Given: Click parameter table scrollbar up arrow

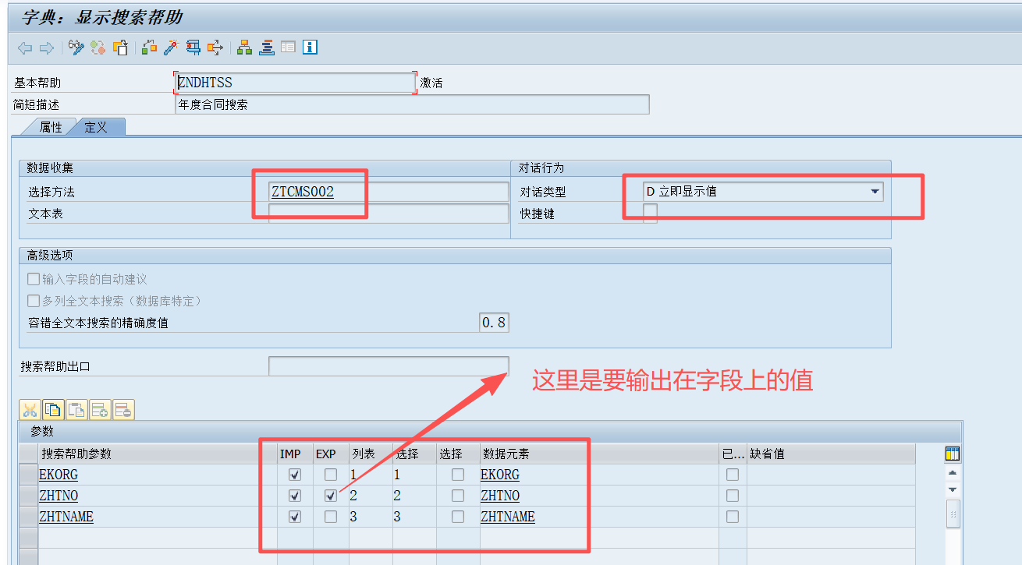Looking at the screenshot, I should pyautogui.click(x=953, y=472).
